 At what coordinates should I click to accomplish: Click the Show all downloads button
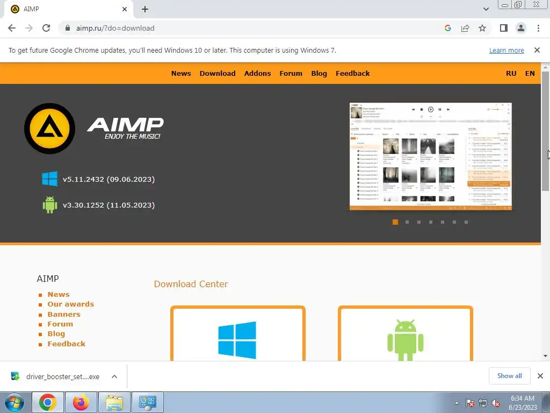click(509, 376)
